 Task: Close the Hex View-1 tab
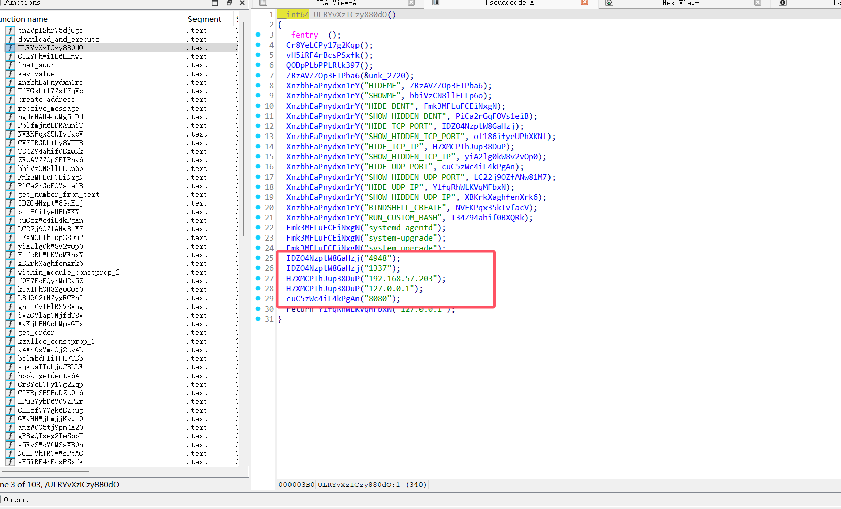click(x=758, y=3)
